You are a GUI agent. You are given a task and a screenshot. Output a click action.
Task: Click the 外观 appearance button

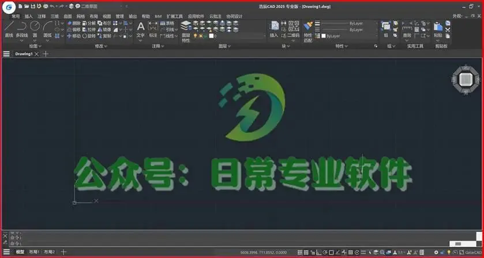point(458,16)
